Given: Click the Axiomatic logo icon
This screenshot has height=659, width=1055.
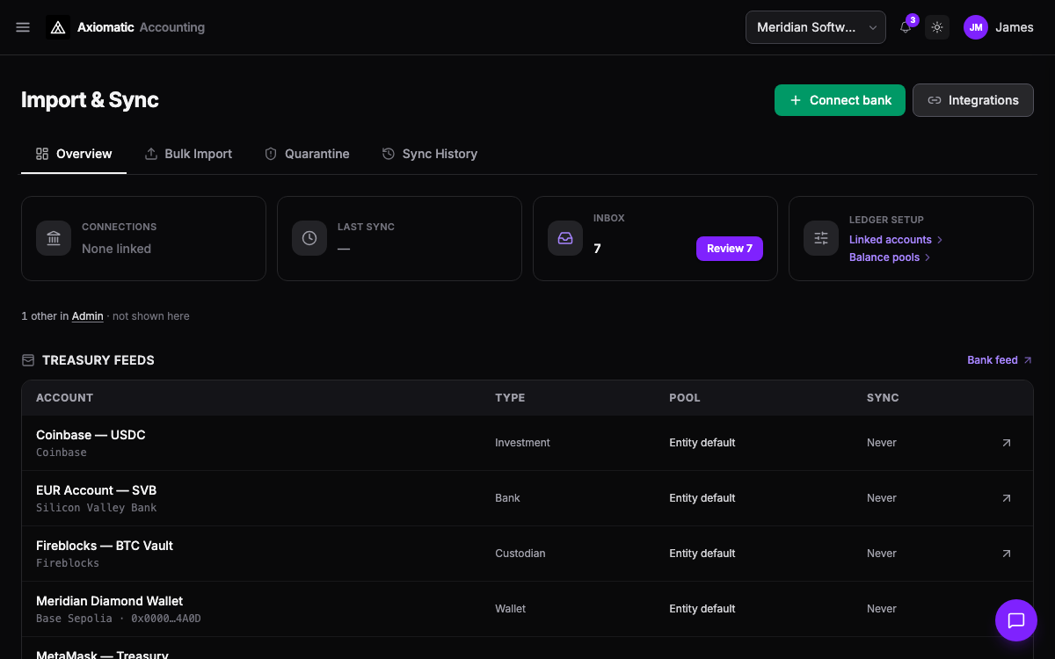Looking at the screenshot, I should 58,27.
